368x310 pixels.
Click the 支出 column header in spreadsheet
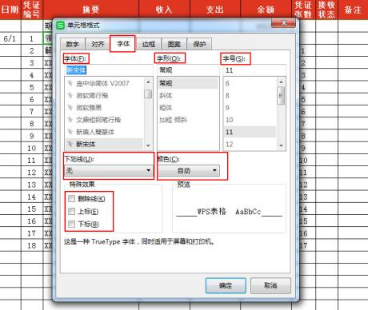pos(215,10)
